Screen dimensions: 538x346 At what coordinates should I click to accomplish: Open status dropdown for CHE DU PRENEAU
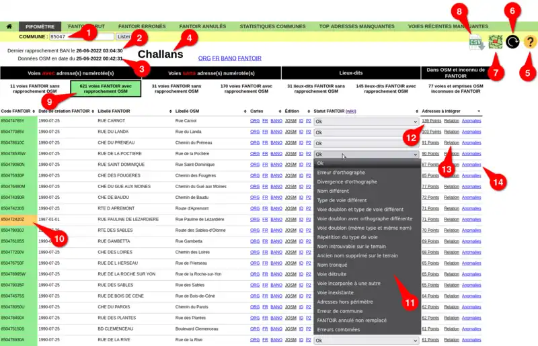[x=367, y=143]
